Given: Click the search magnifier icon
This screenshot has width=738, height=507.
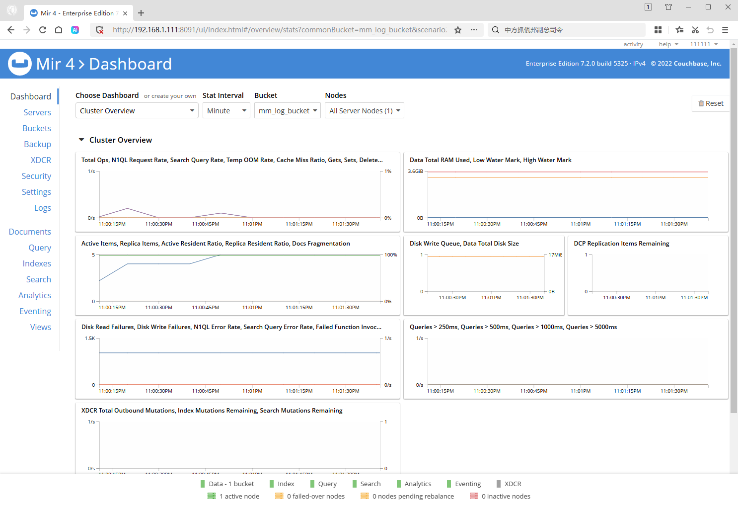Looking at the screenshot, I should pos(496,30).
